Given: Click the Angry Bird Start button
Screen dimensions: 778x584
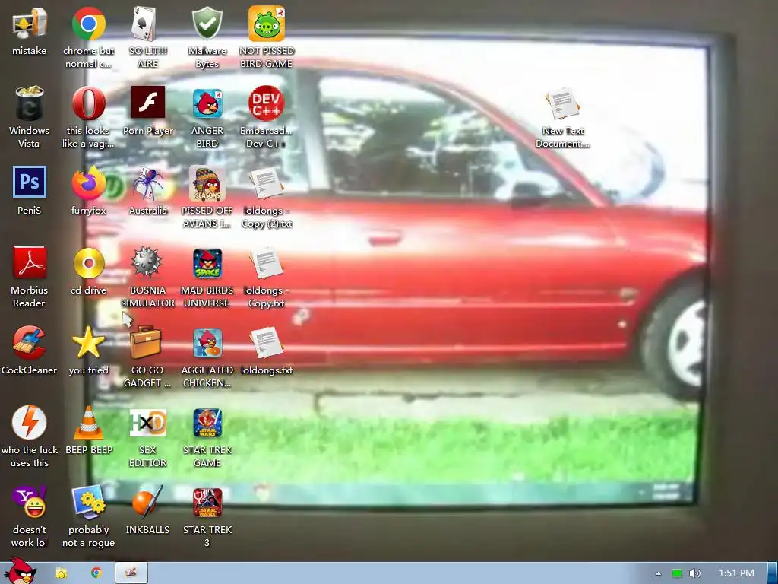Looking at the screenshot, I should (x=20, y=571).
